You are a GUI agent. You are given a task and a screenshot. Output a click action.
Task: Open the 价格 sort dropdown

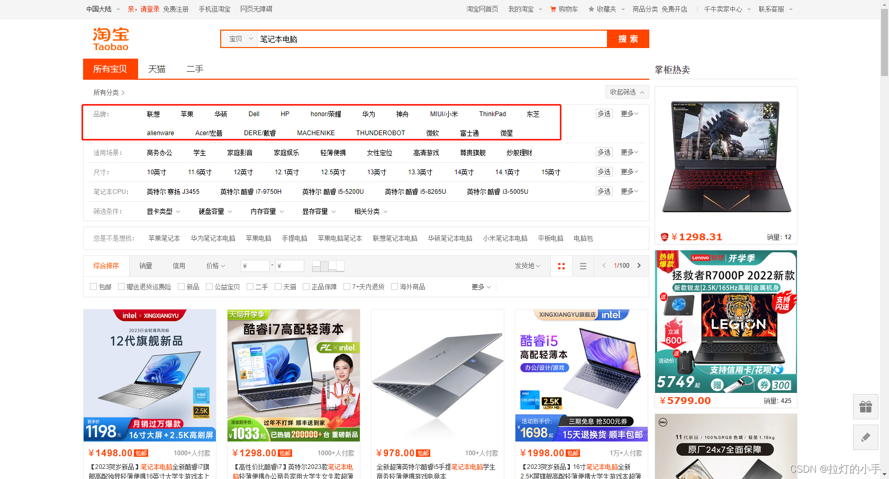(216, 266)
